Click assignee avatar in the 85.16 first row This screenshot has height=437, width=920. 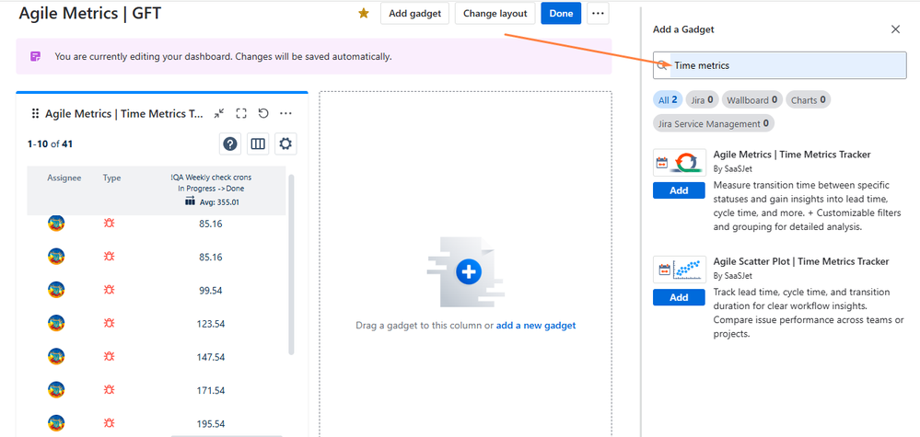point(56,224)
